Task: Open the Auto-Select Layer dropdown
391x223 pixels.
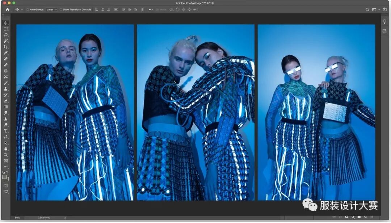Action: click(x=52, y=9)
